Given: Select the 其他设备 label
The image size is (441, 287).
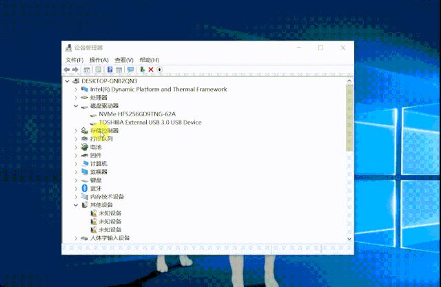Looking at the screenshot, I should [101, 205].
